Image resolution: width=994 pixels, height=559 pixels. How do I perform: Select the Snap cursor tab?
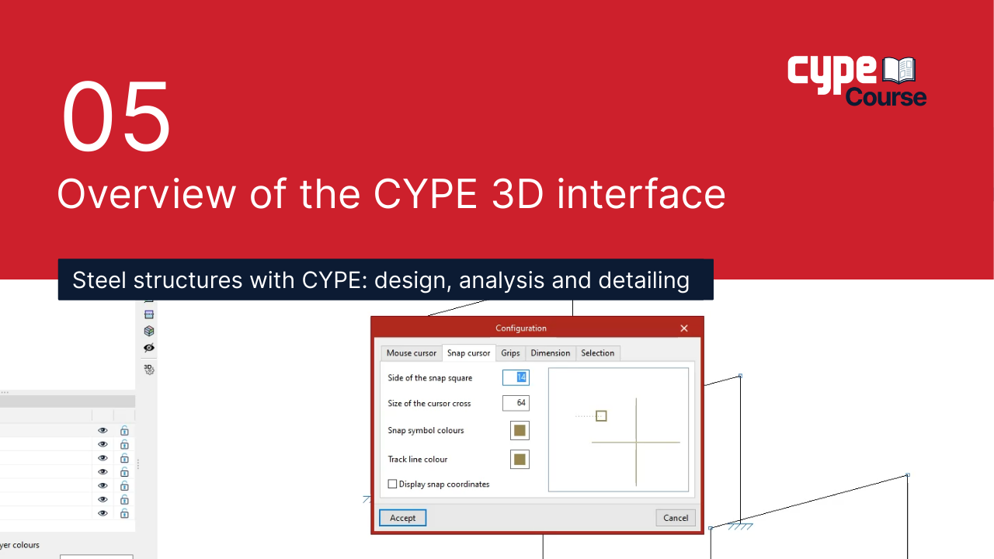pos(469,352)
